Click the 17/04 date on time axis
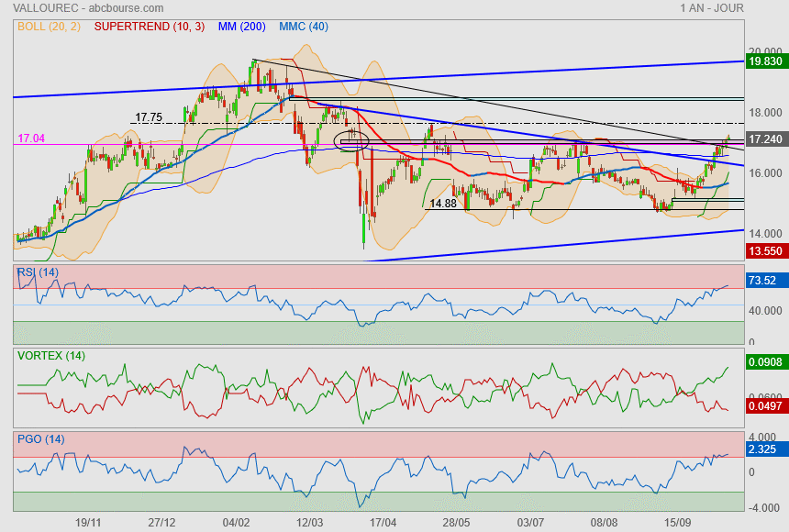Screen dimensions: 789x532 click(383, 522)
